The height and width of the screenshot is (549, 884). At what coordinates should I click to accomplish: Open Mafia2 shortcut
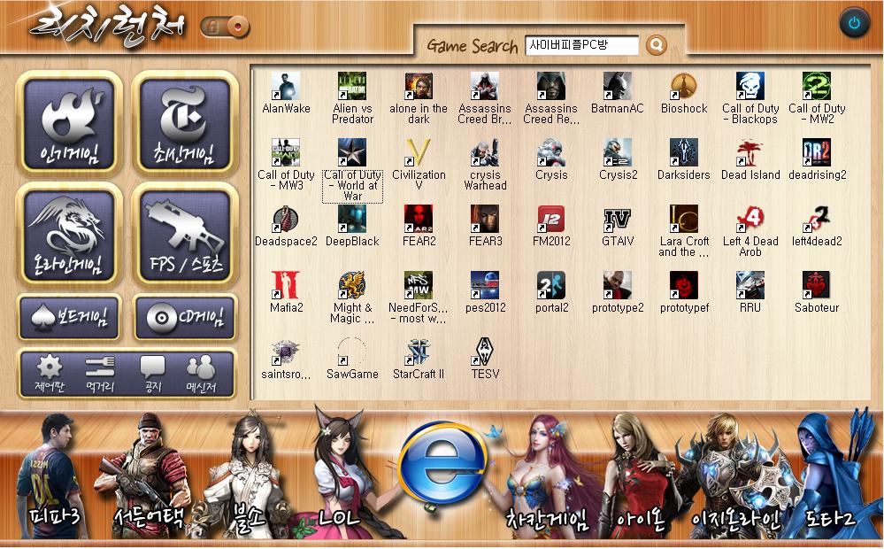286,292
